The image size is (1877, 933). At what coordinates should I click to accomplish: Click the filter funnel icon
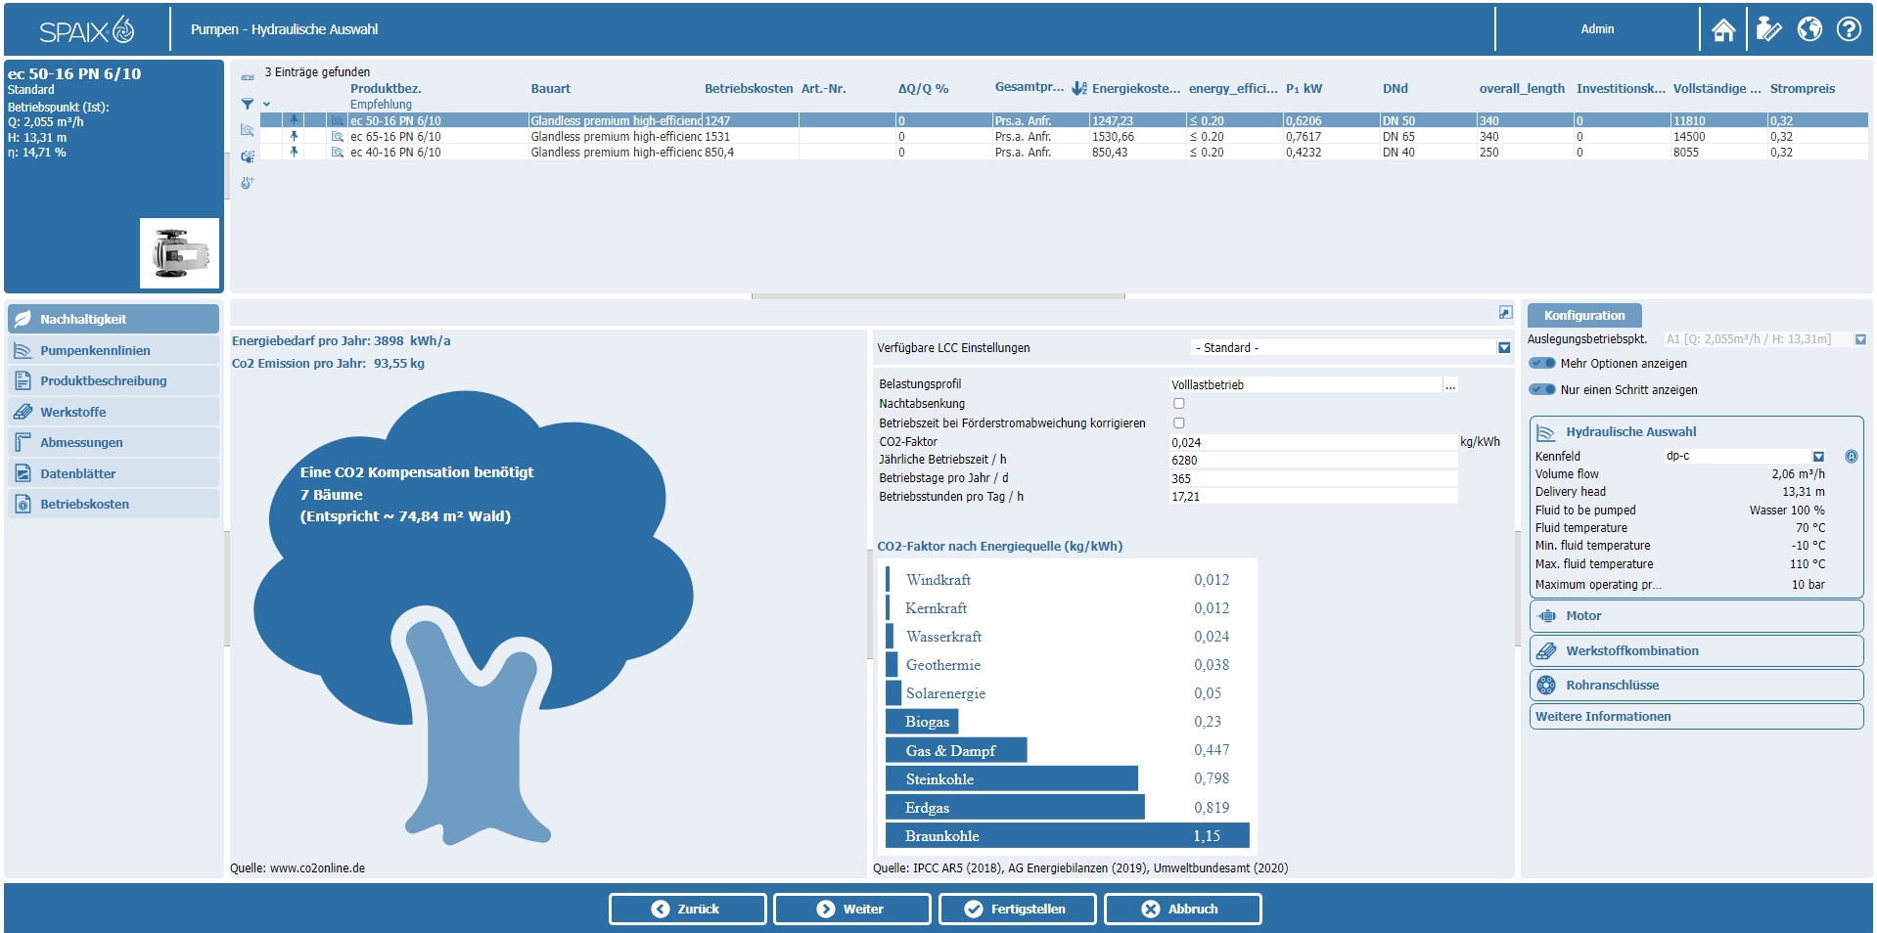pos(248,104)
